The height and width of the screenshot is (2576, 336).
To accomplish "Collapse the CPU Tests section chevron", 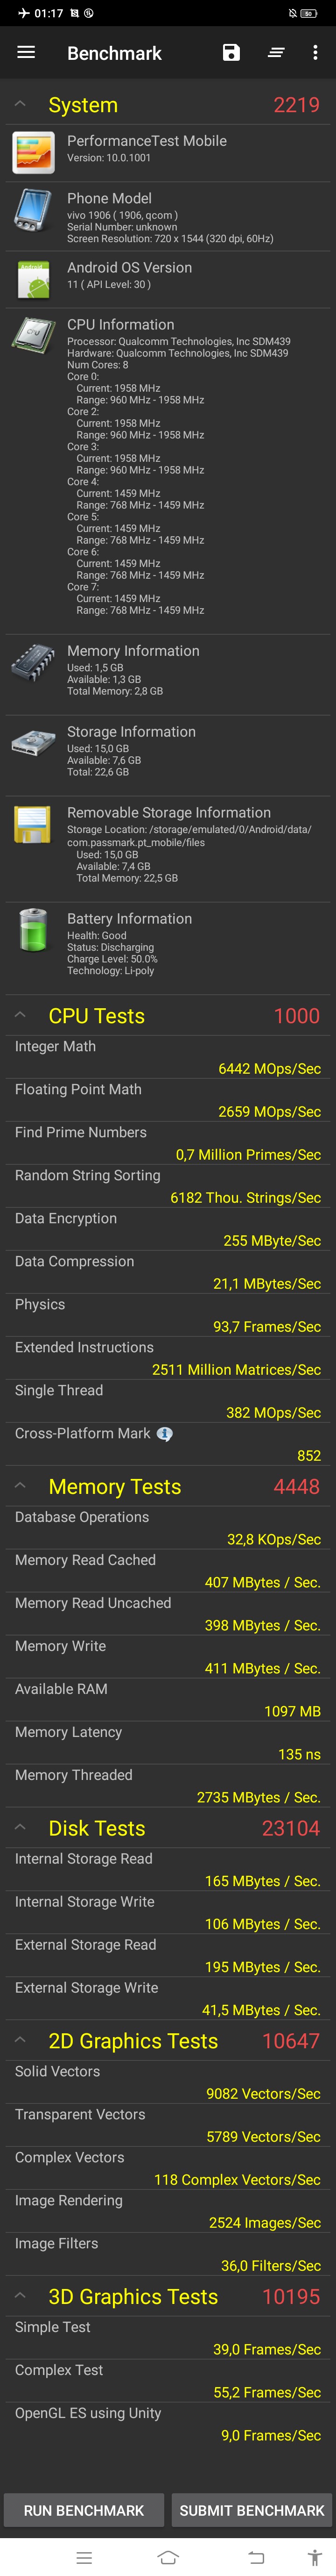I will pos(20,1015).
